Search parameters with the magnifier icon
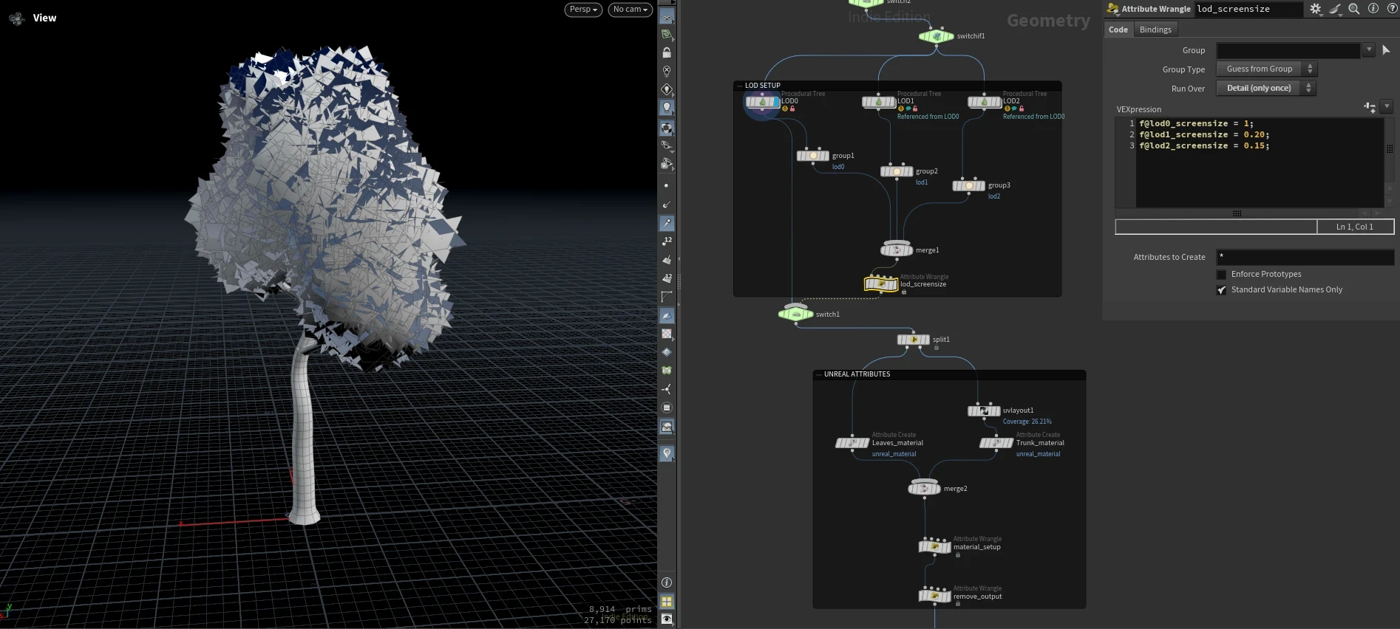1400x629 pixels. tap(1354, 9)
